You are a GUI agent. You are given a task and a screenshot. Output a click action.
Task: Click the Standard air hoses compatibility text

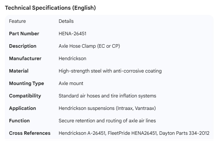tap(107, 96)
